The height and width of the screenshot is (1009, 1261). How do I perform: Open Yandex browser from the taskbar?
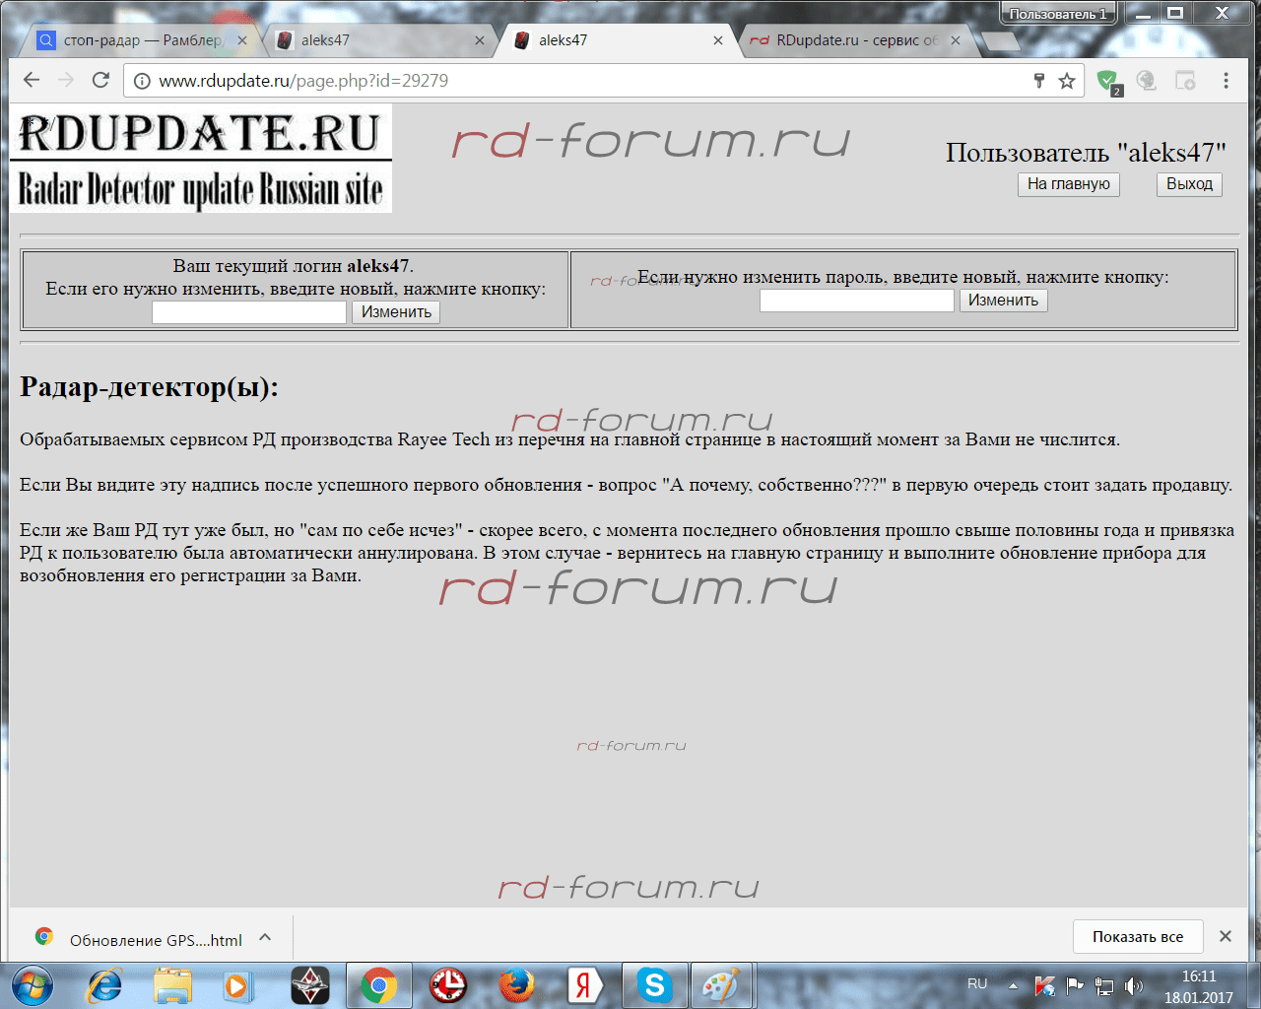585,985
